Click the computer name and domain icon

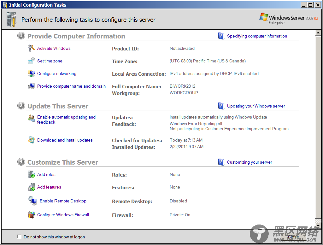tap(31, 86)
